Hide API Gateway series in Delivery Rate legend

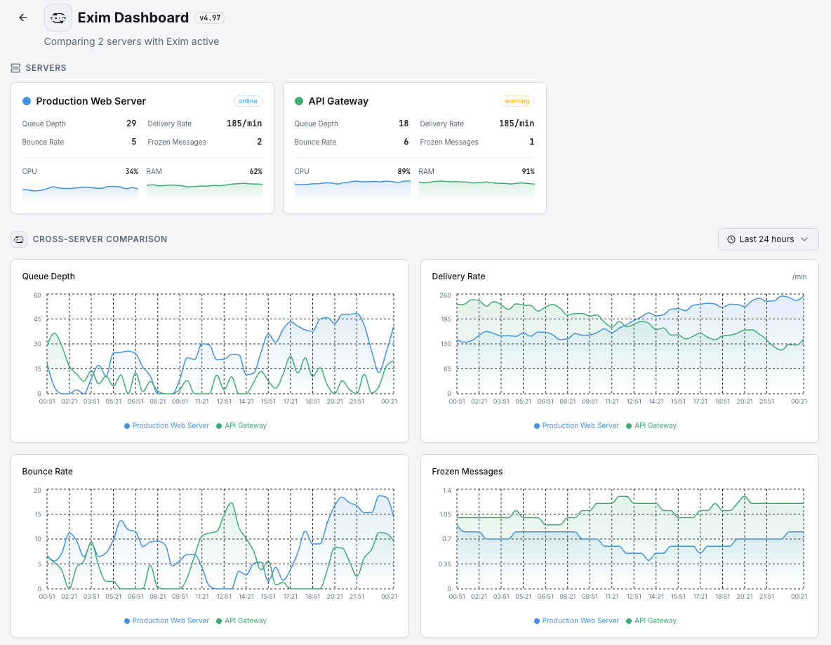(651, 425)
